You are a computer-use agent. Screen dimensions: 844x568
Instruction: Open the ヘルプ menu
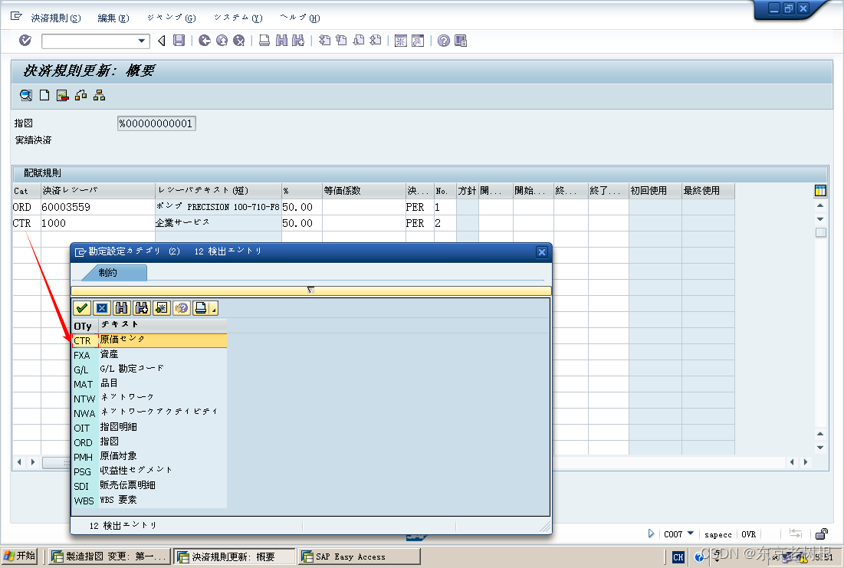(300, 18)
